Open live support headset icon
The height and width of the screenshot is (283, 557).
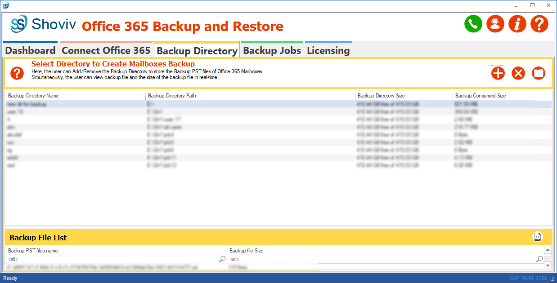point(495,24)
